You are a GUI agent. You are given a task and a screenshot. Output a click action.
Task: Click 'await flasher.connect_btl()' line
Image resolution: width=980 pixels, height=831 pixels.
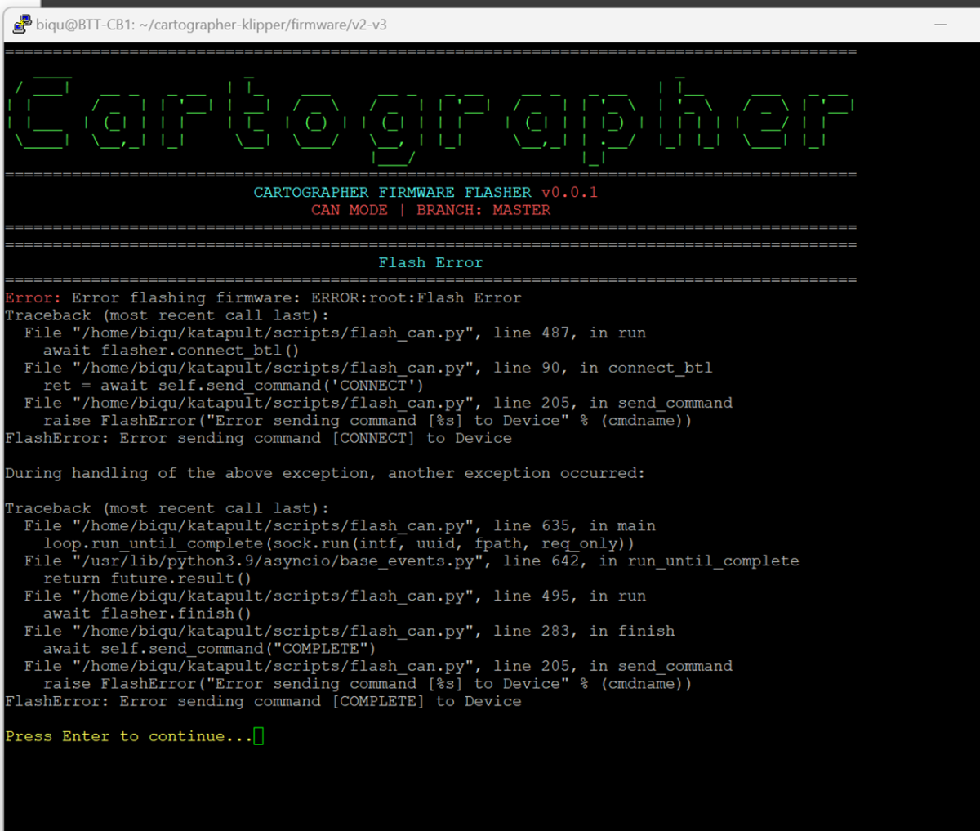coord(171,351)
